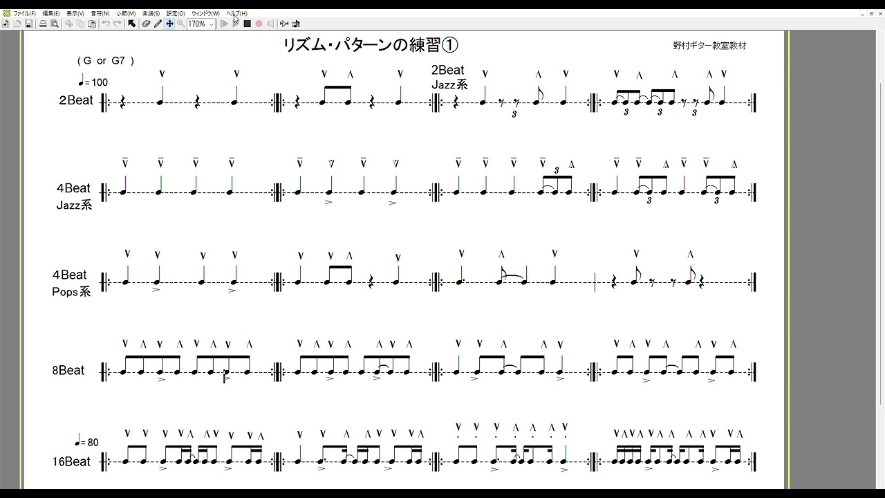Click the arrow-through-bar icon after speaker

pyautogui.click(x=284, y=24)
